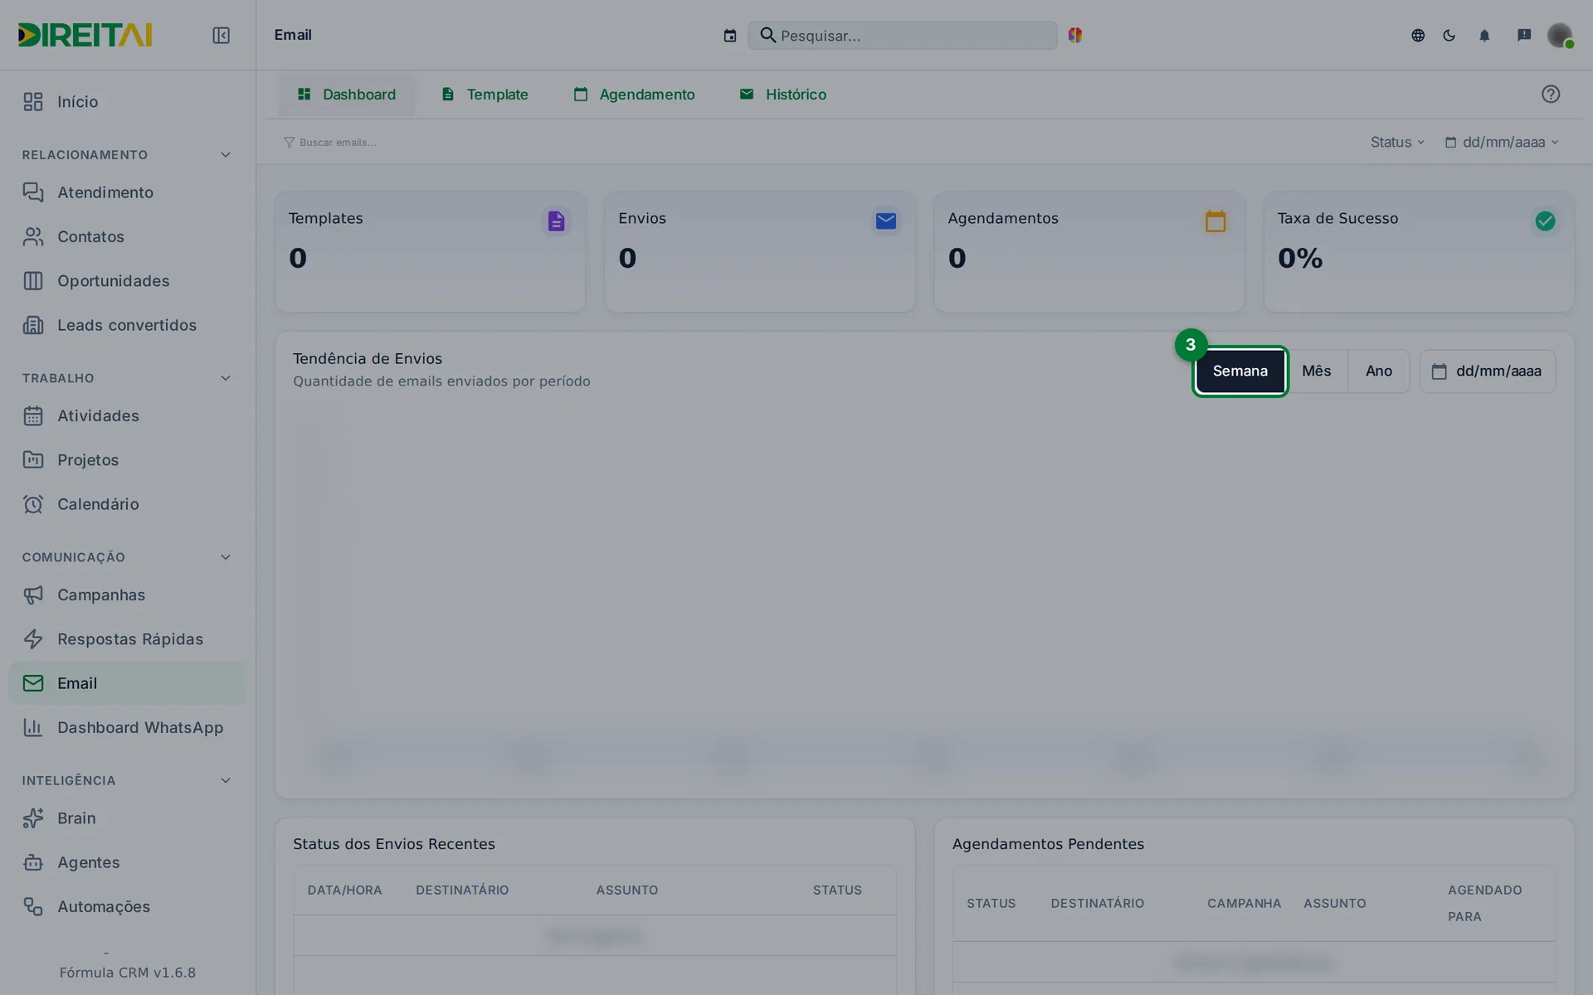Click the help question mark icon
Image resolution: width=1593 pixels, height=995 pixels.
1551,94
